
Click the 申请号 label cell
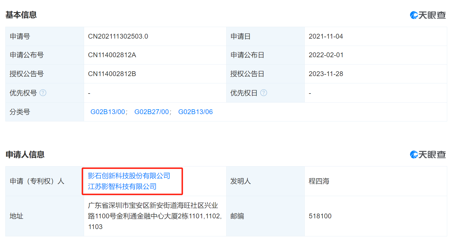[45, 36]
